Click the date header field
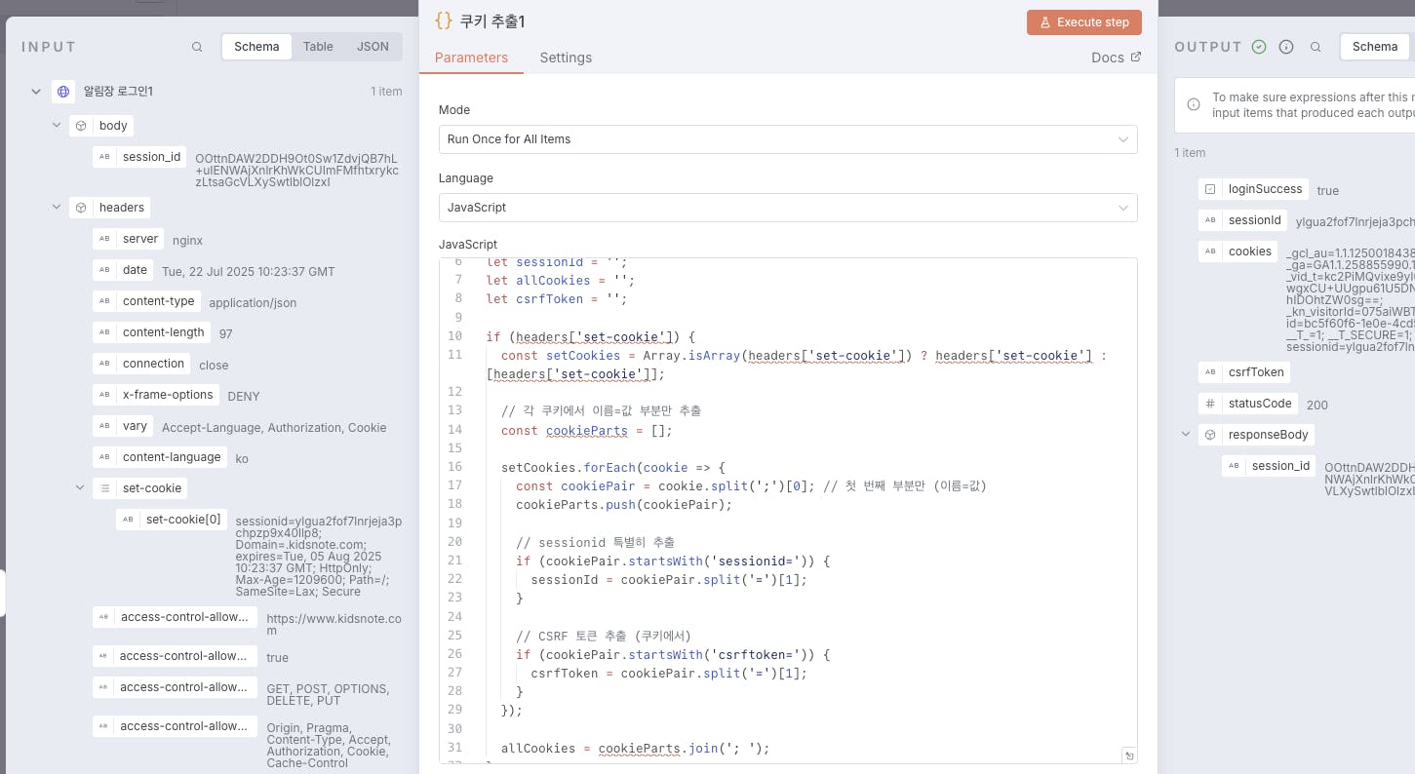Viewport: 1415px width, 774px height. (124, 270)
